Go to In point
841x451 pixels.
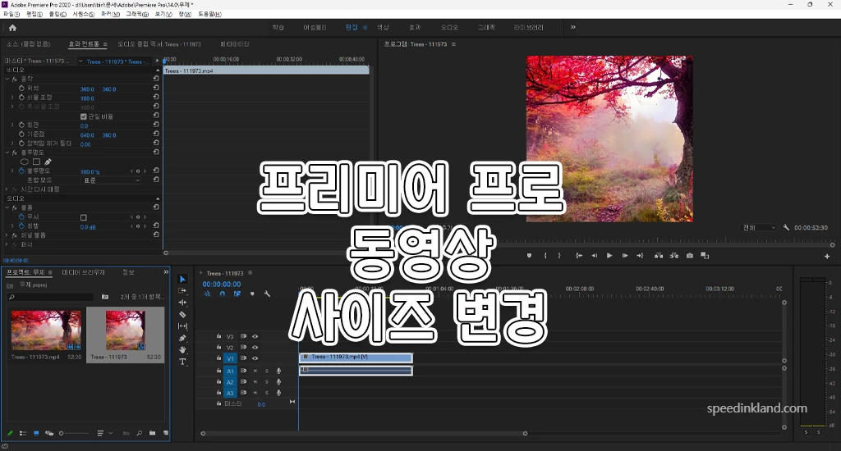point(579,256)
